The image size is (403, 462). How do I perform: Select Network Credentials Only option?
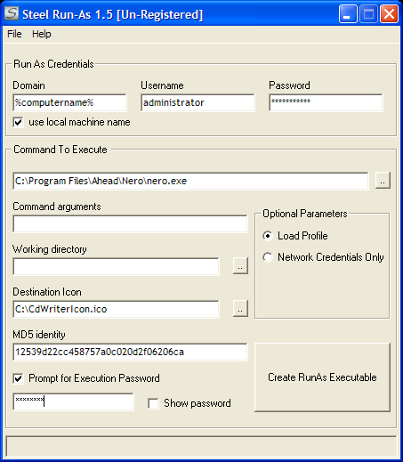268,257
